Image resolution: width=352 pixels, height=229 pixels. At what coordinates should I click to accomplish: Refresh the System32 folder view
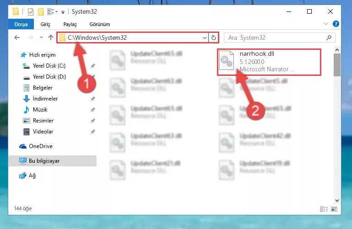pos(213,37)
